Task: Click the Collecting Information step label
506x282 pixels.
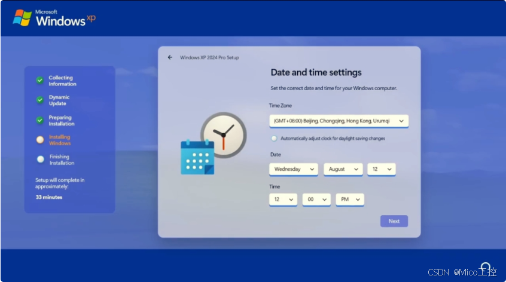Action: click(63, 81)
